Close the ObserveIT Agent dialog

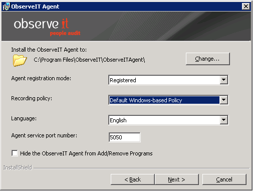coord(246,7)
